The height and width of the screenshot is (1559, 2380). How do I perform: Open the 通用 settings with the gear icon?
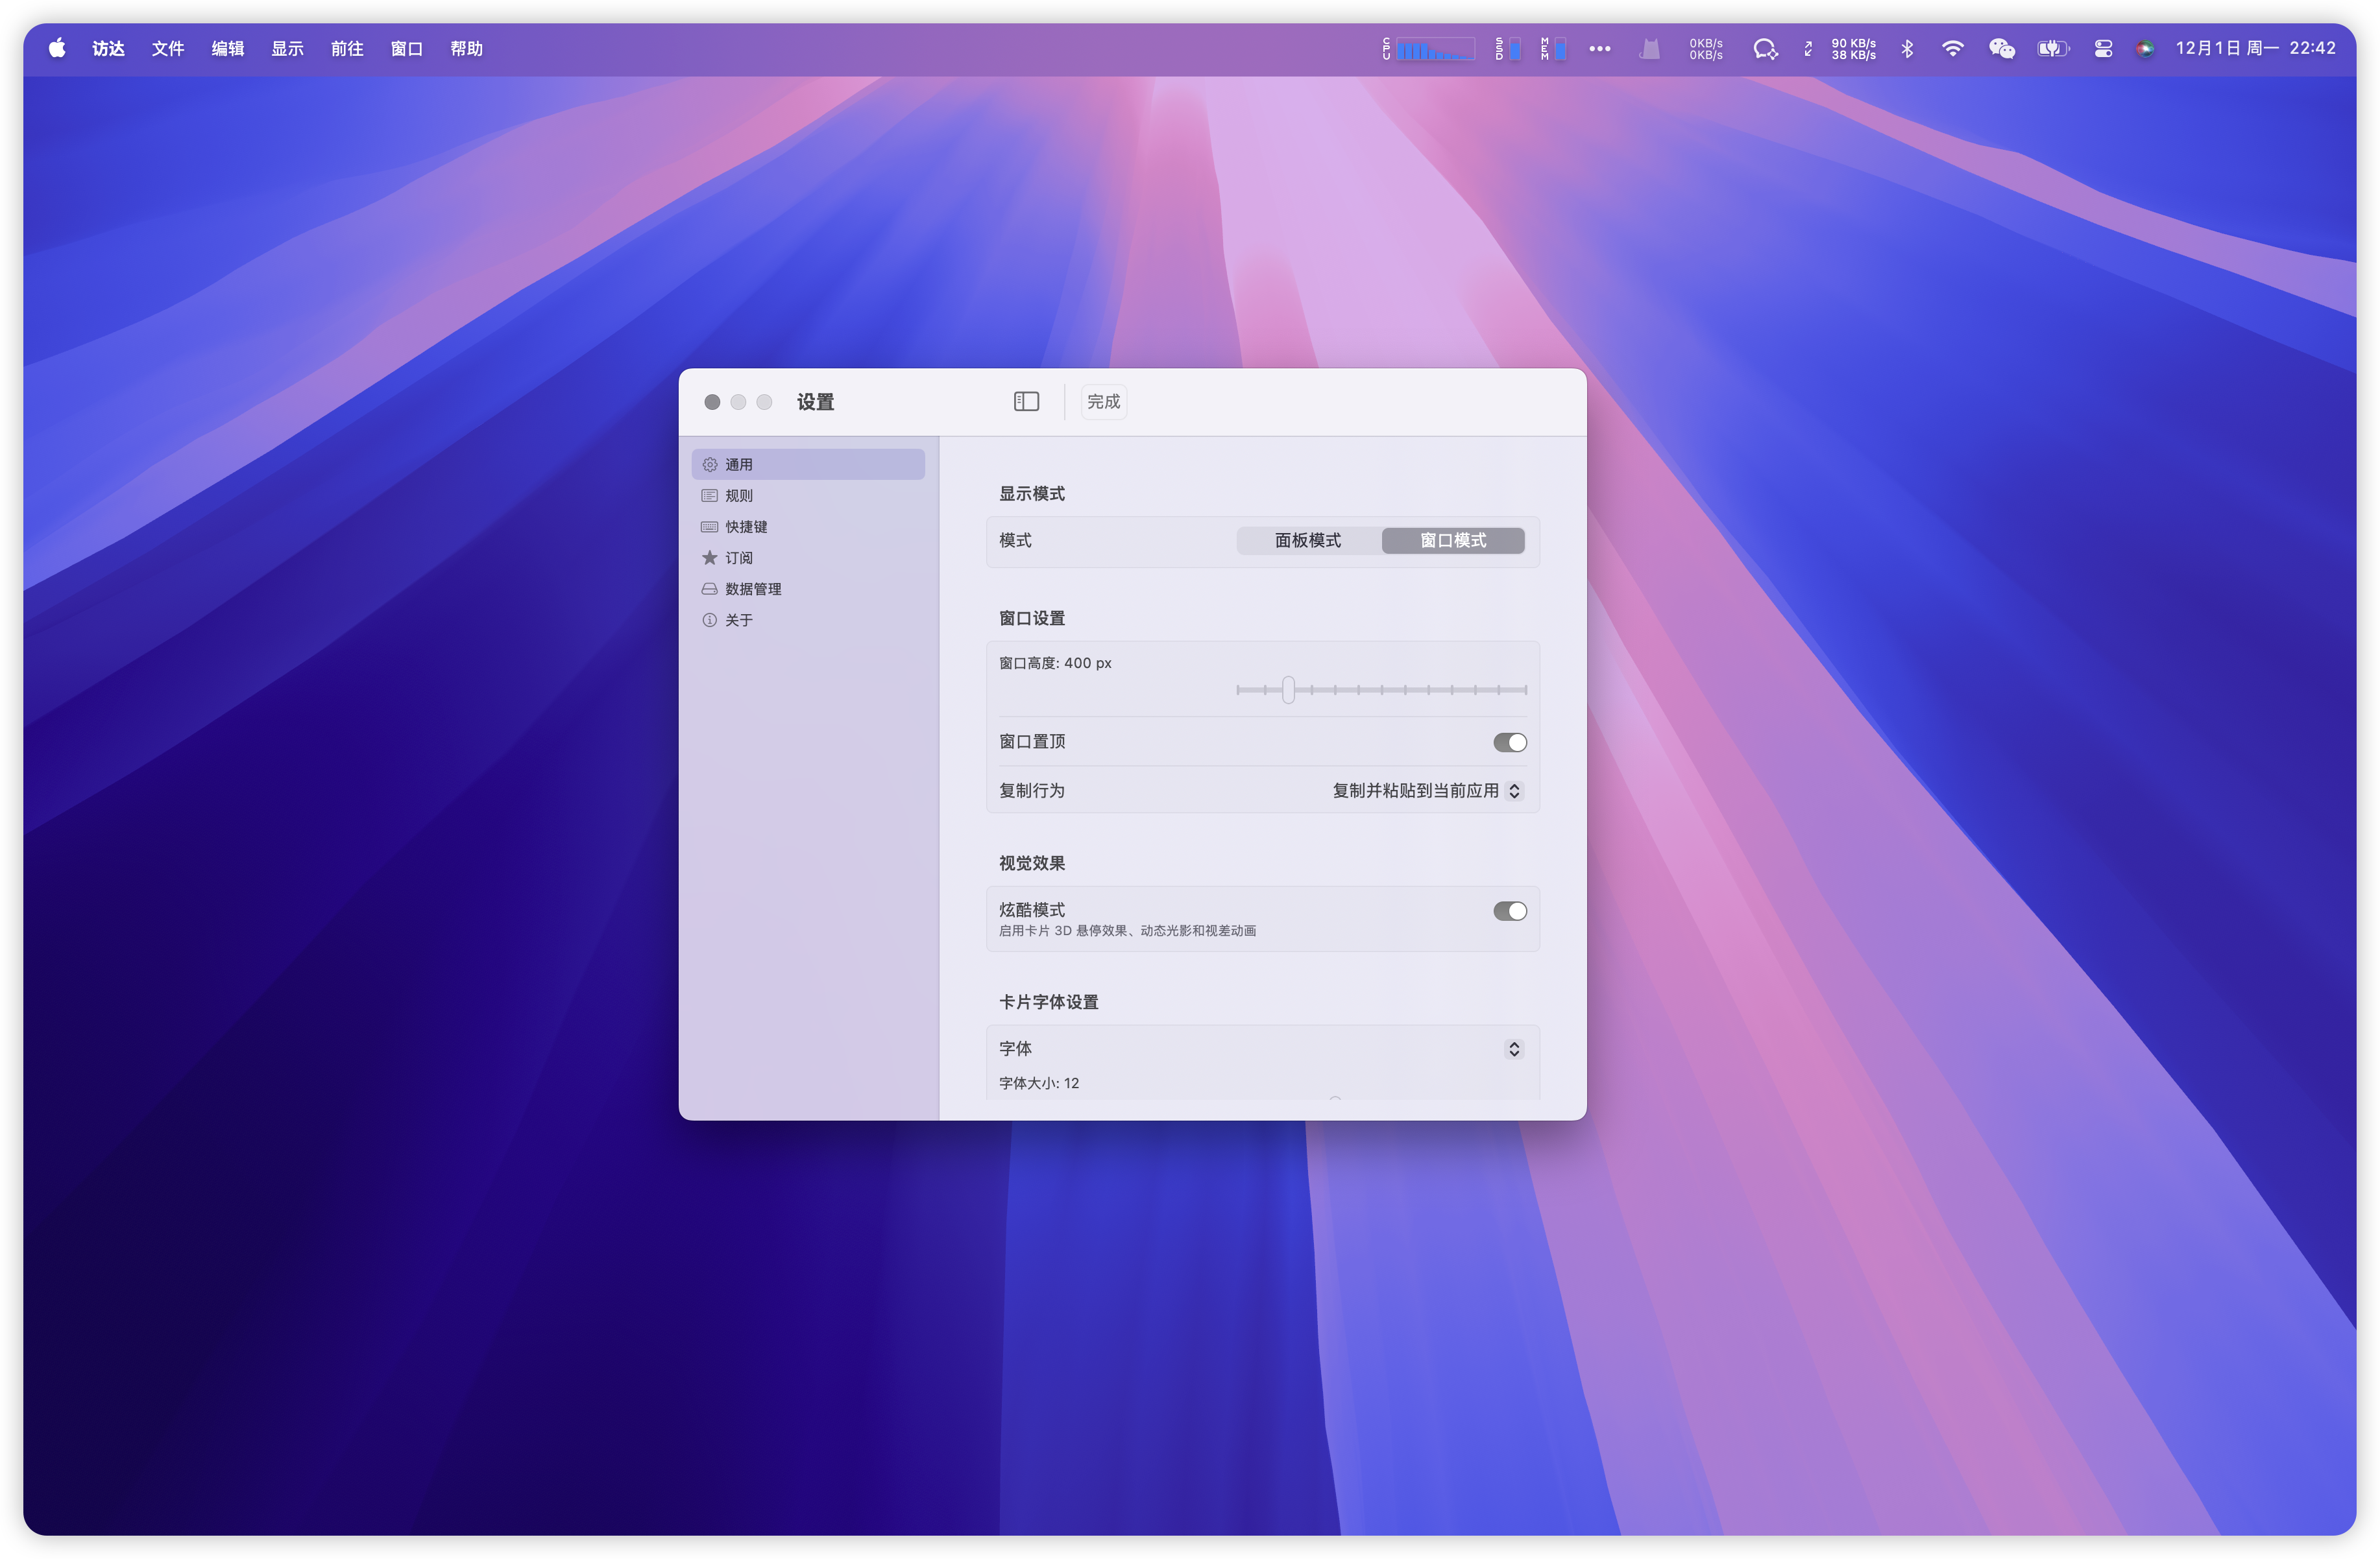tap(741, 464)
